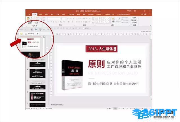Switch to the 开始 ribbon tab
Screen dimensions: 180x122
click(x=35, y=14)
